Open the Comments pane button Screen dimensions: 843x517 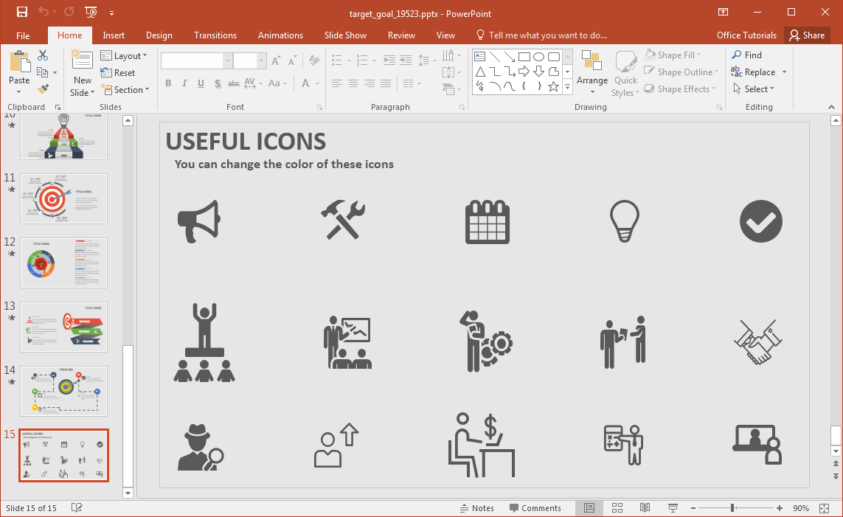tap(535, 508)
